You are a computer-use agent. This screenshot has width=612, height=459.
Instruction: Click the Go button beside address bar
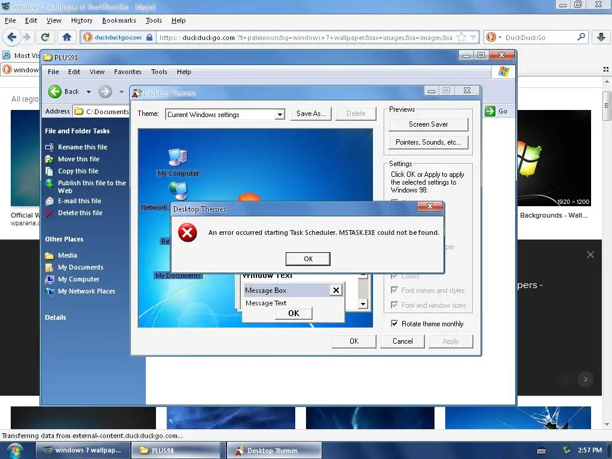[497, 111]
